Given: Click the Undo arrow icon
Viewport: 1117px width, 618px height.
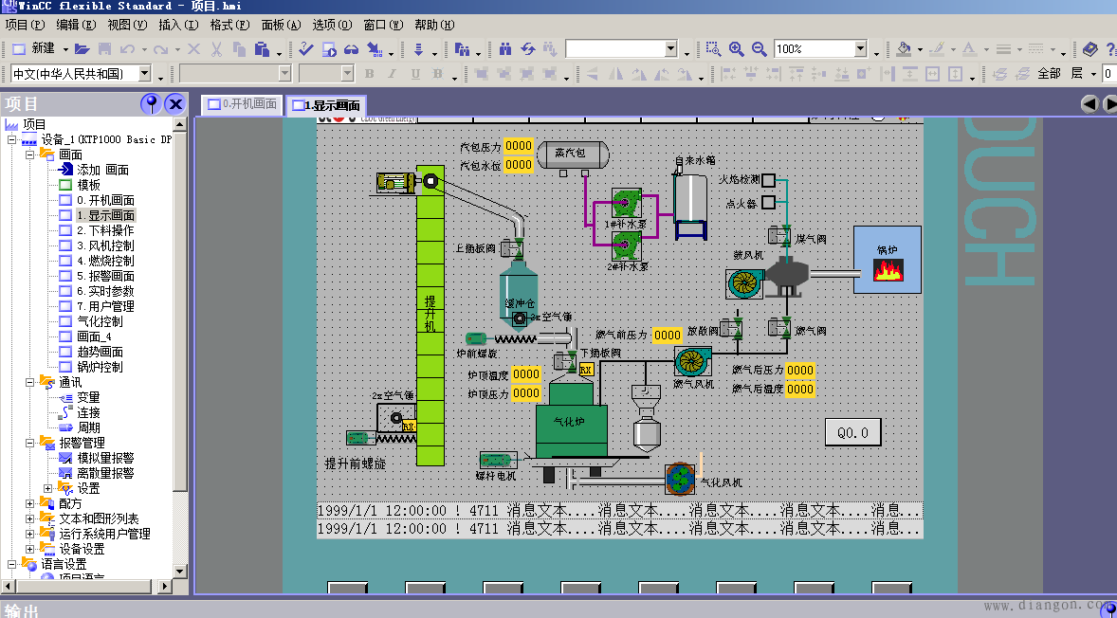Looking at the screenshot, I should click(x=128, y=47).
